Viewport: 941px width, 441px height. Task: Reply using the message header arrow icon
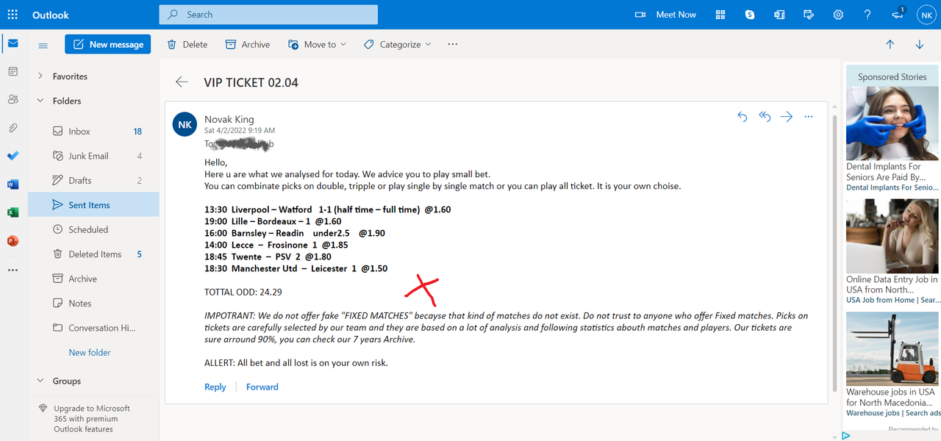742,116
